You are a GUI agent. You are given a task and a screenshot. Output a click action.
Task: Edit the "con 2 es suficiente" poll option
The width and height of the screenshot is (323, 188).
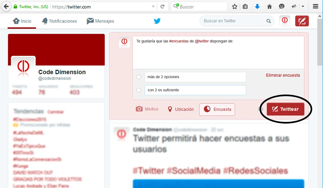(195, 90)
